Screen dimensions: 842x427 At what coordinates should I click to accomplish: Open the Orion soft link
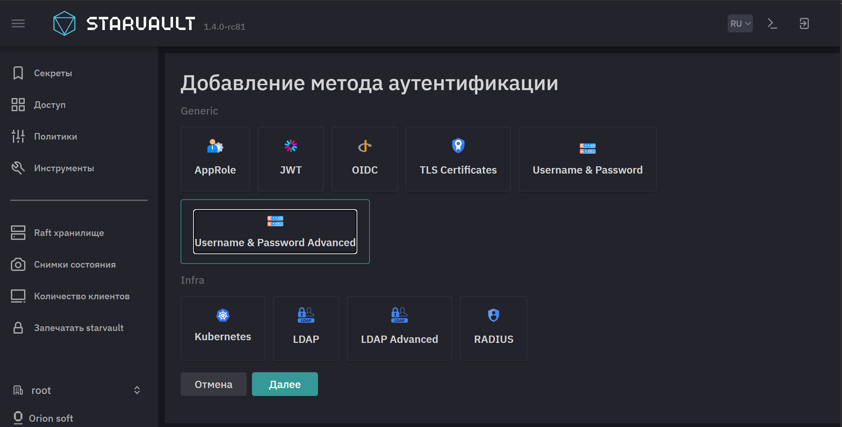pyautogui.click(x=51, y=418)
